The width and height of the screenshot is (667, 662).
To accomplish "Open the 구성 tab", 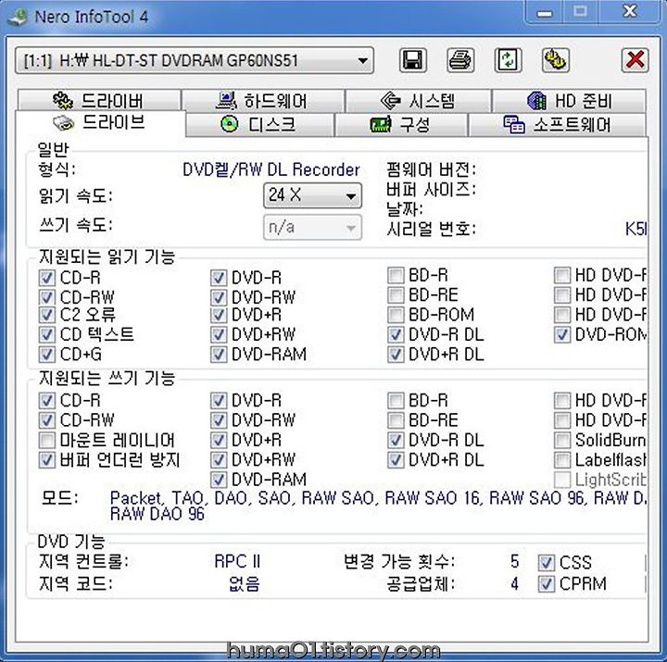I will pos(401,125).
